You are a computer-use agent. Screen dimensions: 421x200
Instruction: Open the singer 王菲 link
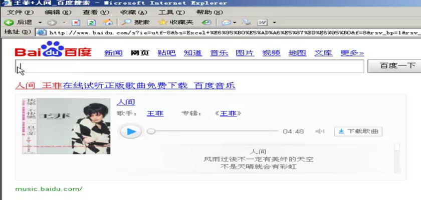tap(155, 113)
